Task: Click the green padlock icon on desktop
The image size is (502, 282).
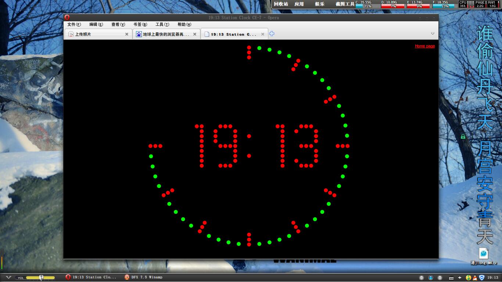Action: (x=463, y=137)
